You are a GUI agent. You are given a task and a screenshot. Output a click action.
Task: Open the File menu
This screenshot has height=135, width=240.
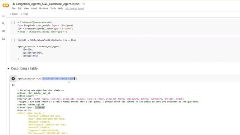(x=13, y=8)
